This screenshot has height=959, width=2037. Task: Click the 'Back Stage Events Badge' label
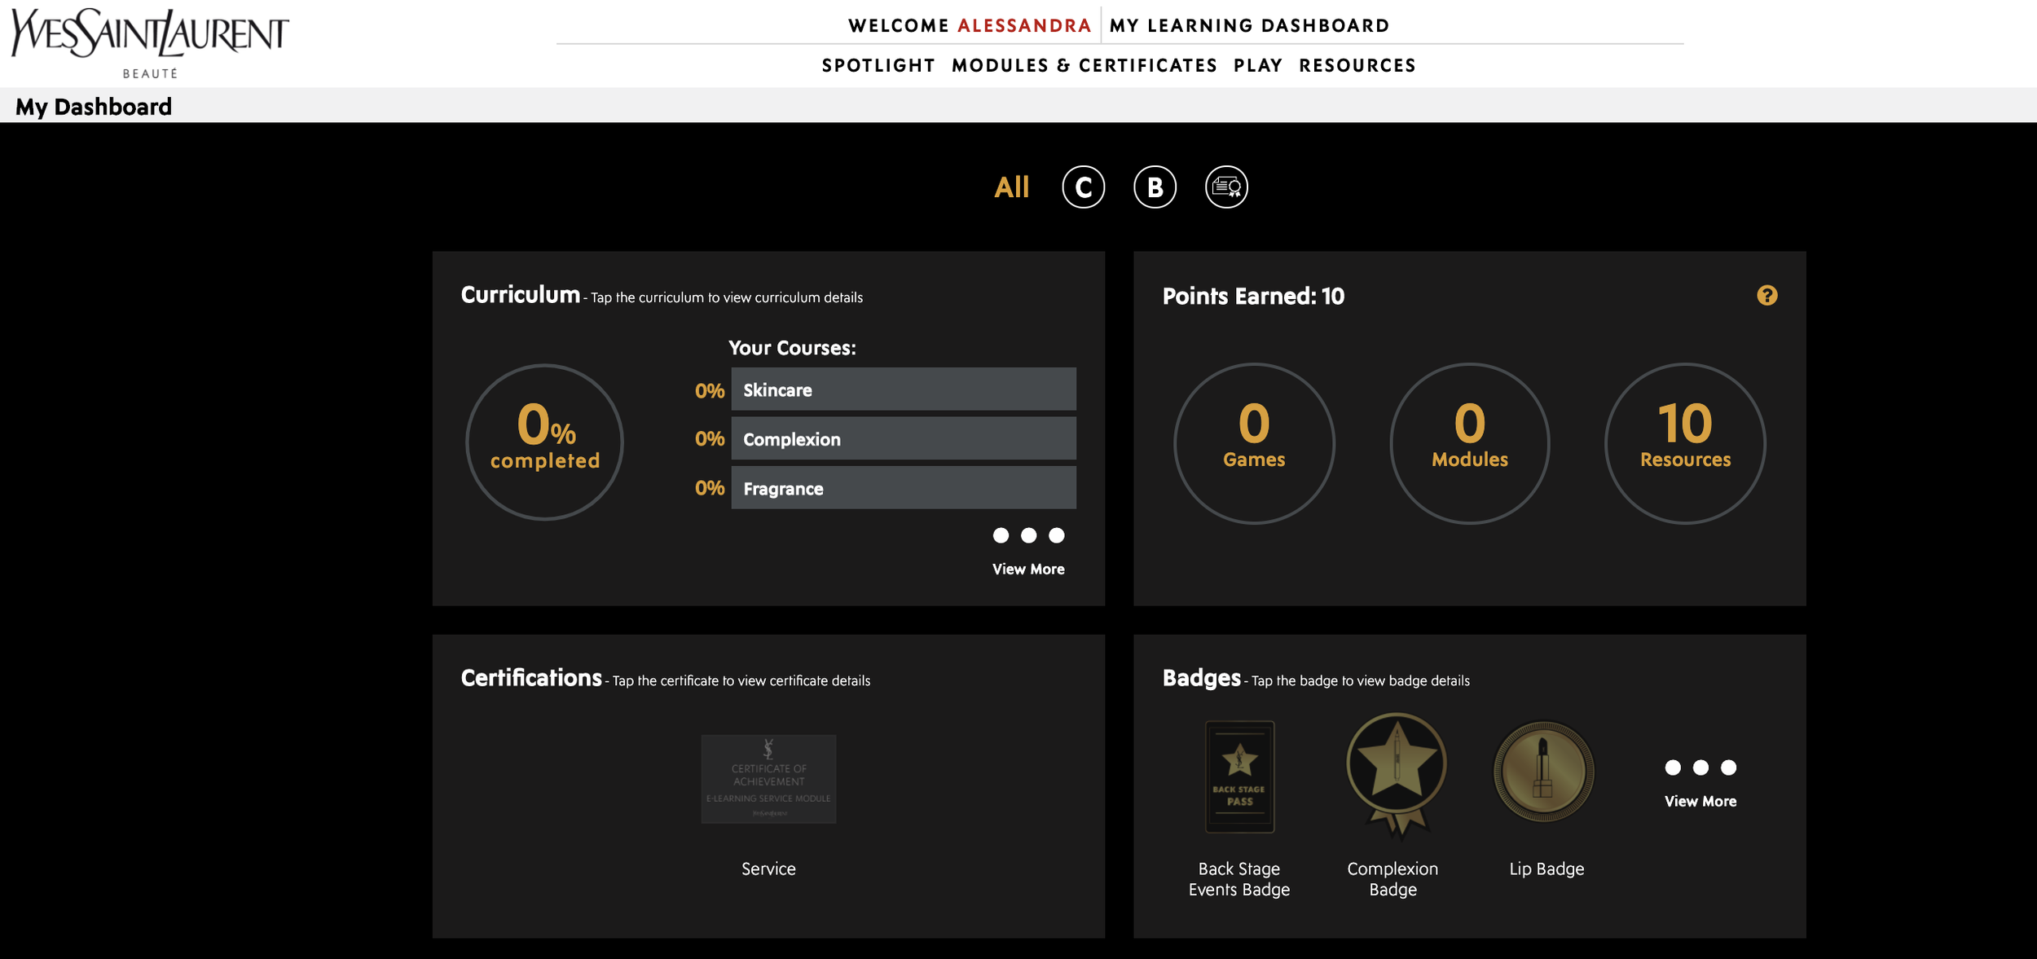[1238, 879]
